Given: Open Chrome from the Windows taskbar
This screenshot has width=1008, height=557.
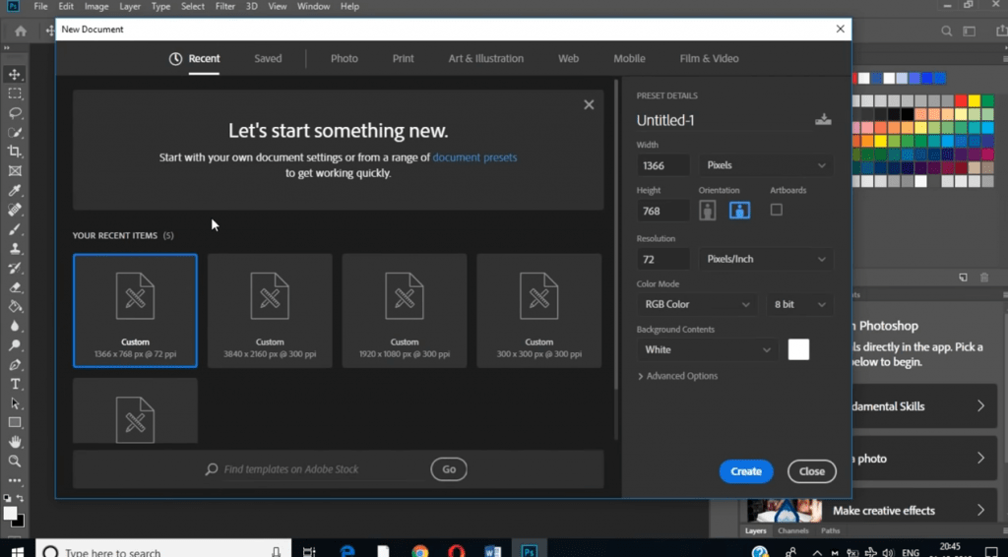Looking at the screenshot, I should 419,550.
